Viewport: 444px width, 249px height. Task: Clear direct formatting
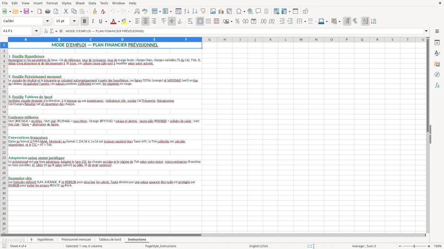coord(103,11)
